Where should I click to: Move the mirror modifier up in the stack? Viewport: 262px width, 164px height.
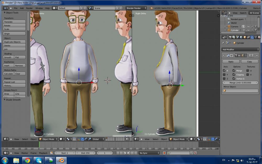click(250, 55)
